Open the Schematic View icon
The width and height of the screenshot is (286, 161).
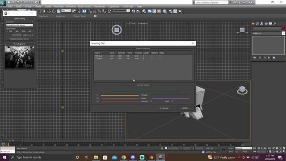159,11
